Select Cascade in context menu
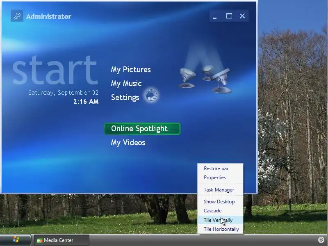The image size is (328, 246). pyautogui.click(x=220, y=211)
